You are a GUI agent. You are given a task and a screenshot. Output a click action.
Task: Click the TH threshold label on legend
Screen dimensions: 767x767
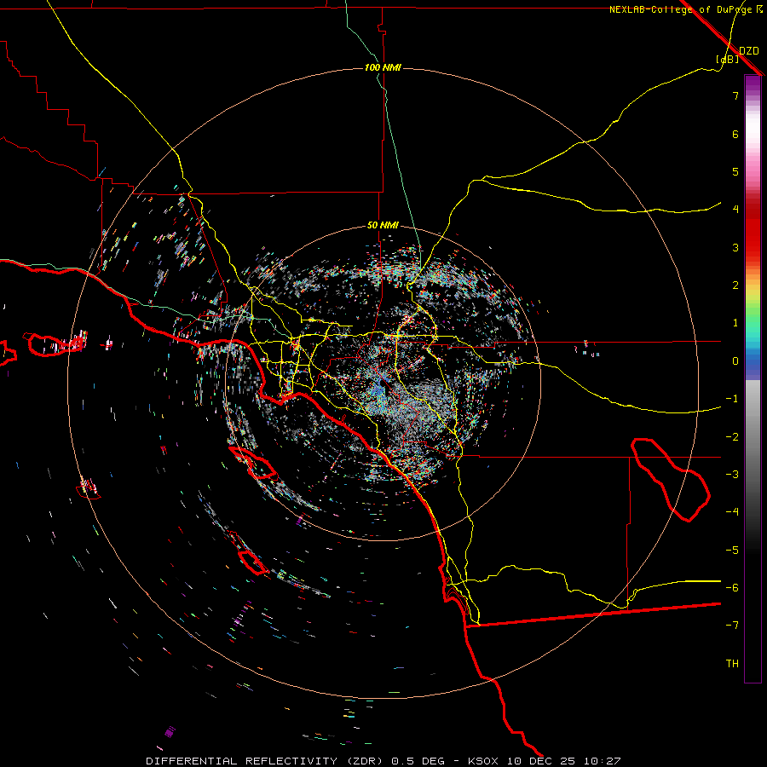pyautogui.click(x=732, y=664)
